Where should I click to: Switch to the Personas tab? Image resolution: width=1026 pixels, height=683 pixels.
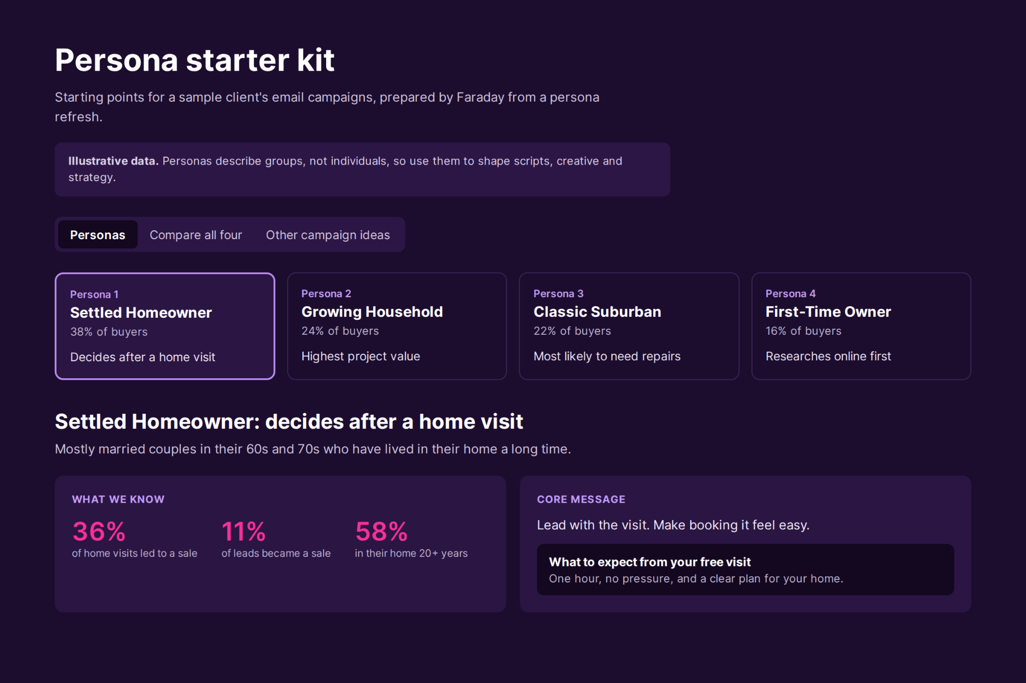(98, 235)
